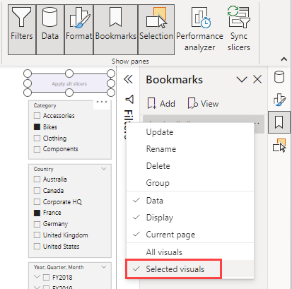Select Selected visuals option
The width and height of the screenshot is (292, 289).
pyautogui.click(x=190, y=269)
